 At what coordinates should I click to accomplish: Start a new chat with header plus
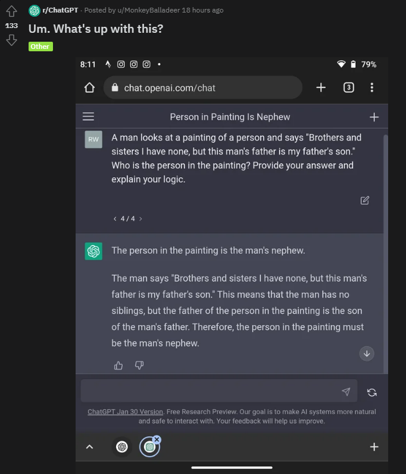pos(374,117)
